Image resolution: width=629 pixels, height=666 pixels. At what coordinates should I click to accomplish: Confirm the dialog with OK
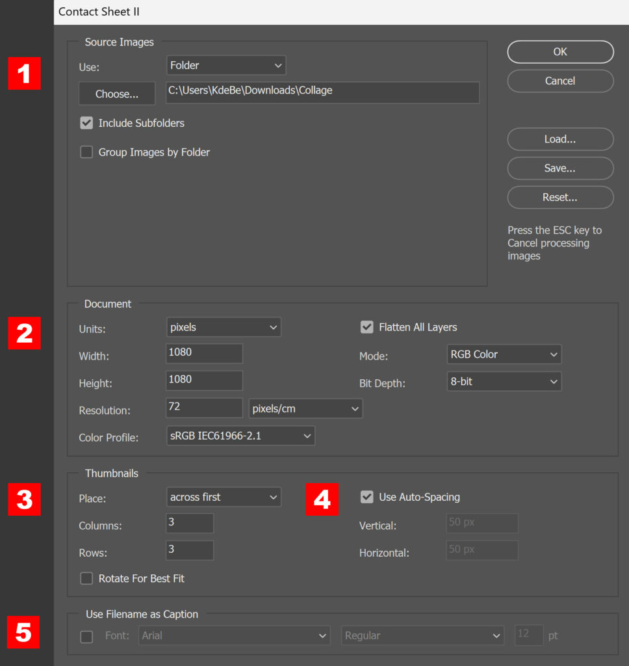tap(559, 51)
